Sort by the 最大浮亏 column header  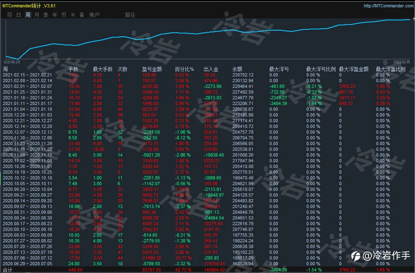coord(279,69)
